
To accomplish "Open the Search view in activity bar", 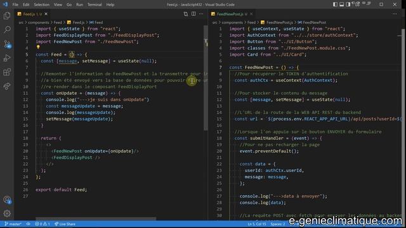I will pos(7,30).
